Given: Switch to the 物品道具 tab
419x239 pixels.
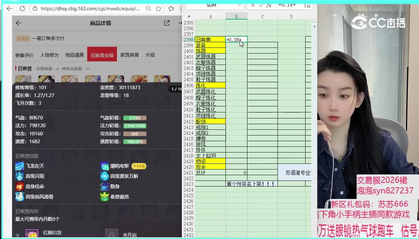Looking at the screenshot, I should [74, 55].
